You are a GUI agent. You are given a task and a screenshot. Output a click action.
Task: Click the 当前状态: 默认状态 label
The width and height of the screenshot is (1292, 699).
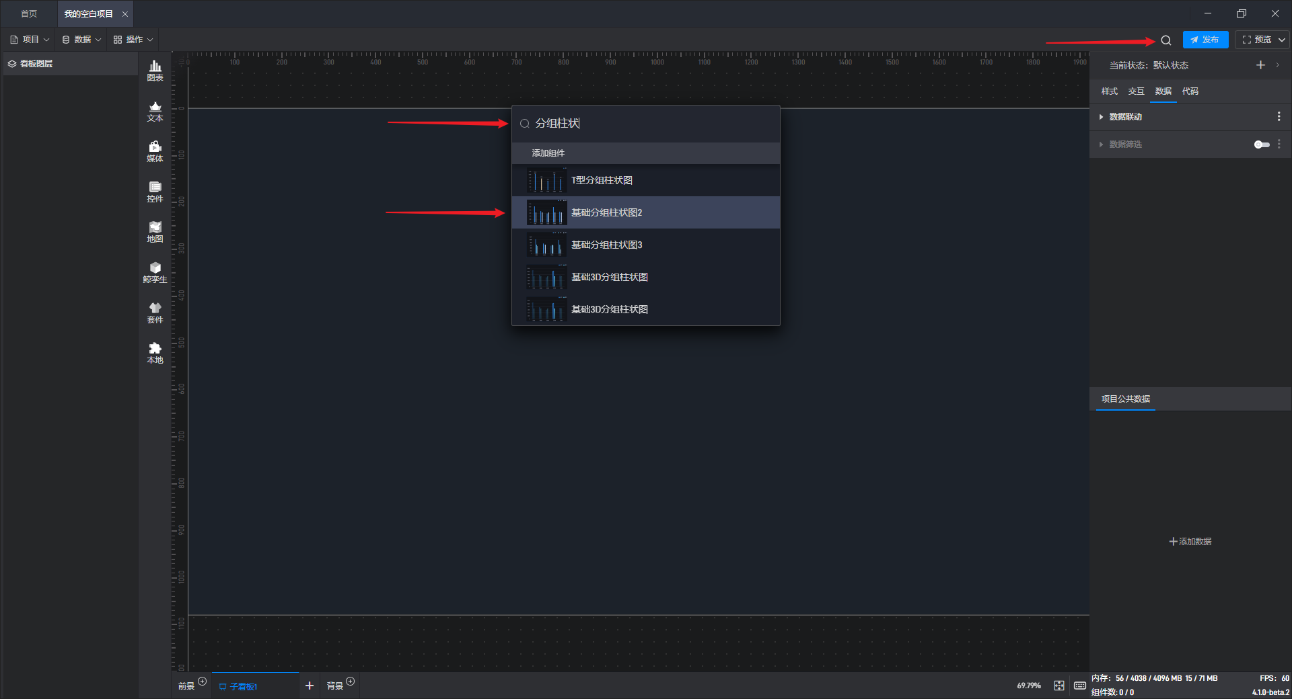pyautogui.click(x=1149, y=65)
